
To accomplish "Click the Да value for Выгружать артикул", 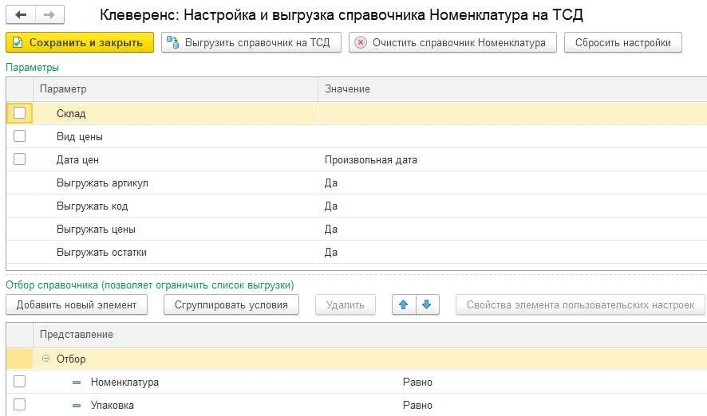I will pos(331,182).
